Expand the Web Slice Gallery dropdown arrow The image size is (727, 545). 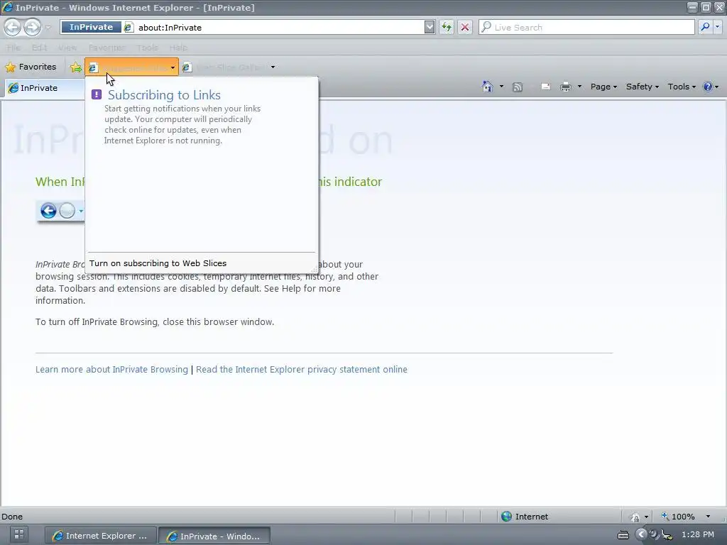point(273,67)
